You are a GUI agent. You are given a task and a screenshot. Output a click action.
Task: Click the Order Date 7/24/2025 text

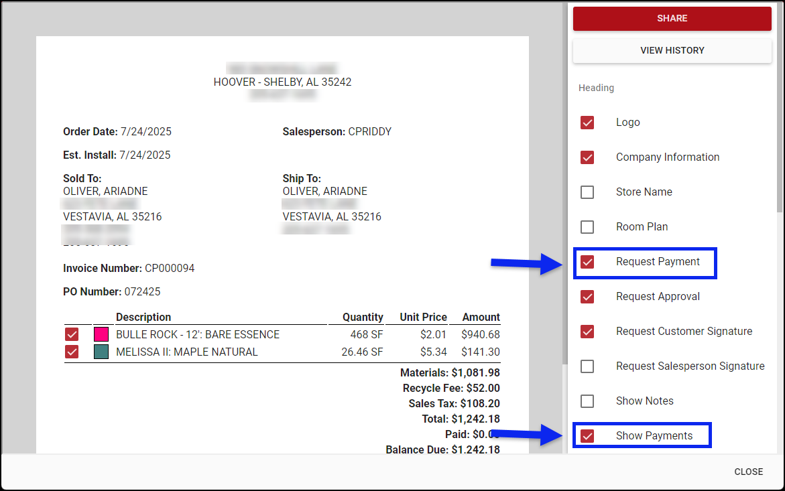pos(117,132)
